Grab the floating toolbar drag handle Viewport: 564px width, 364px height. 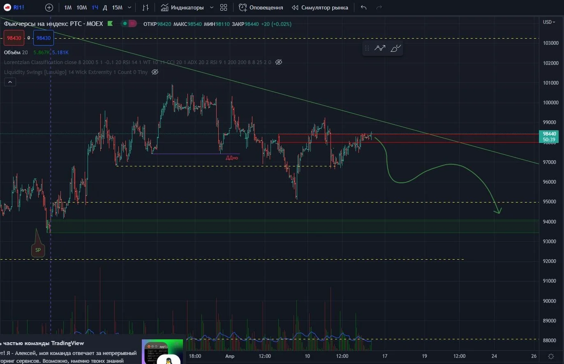367,48
